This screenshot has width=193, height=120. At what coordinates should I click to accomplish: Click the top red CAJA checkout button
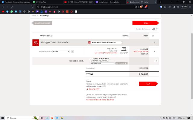pos(146,23)
